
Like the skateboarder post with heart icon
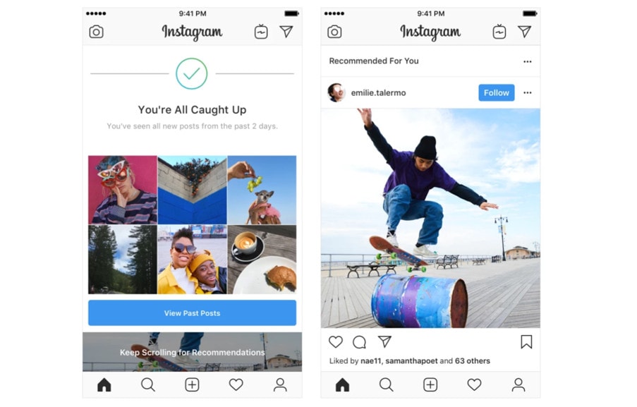336,342
